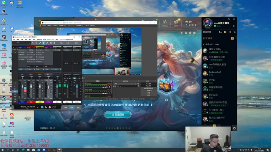Select the eraser tool in Studio One toolbar
This screenshot has width=271, height=152.
(x=44, y=43)
